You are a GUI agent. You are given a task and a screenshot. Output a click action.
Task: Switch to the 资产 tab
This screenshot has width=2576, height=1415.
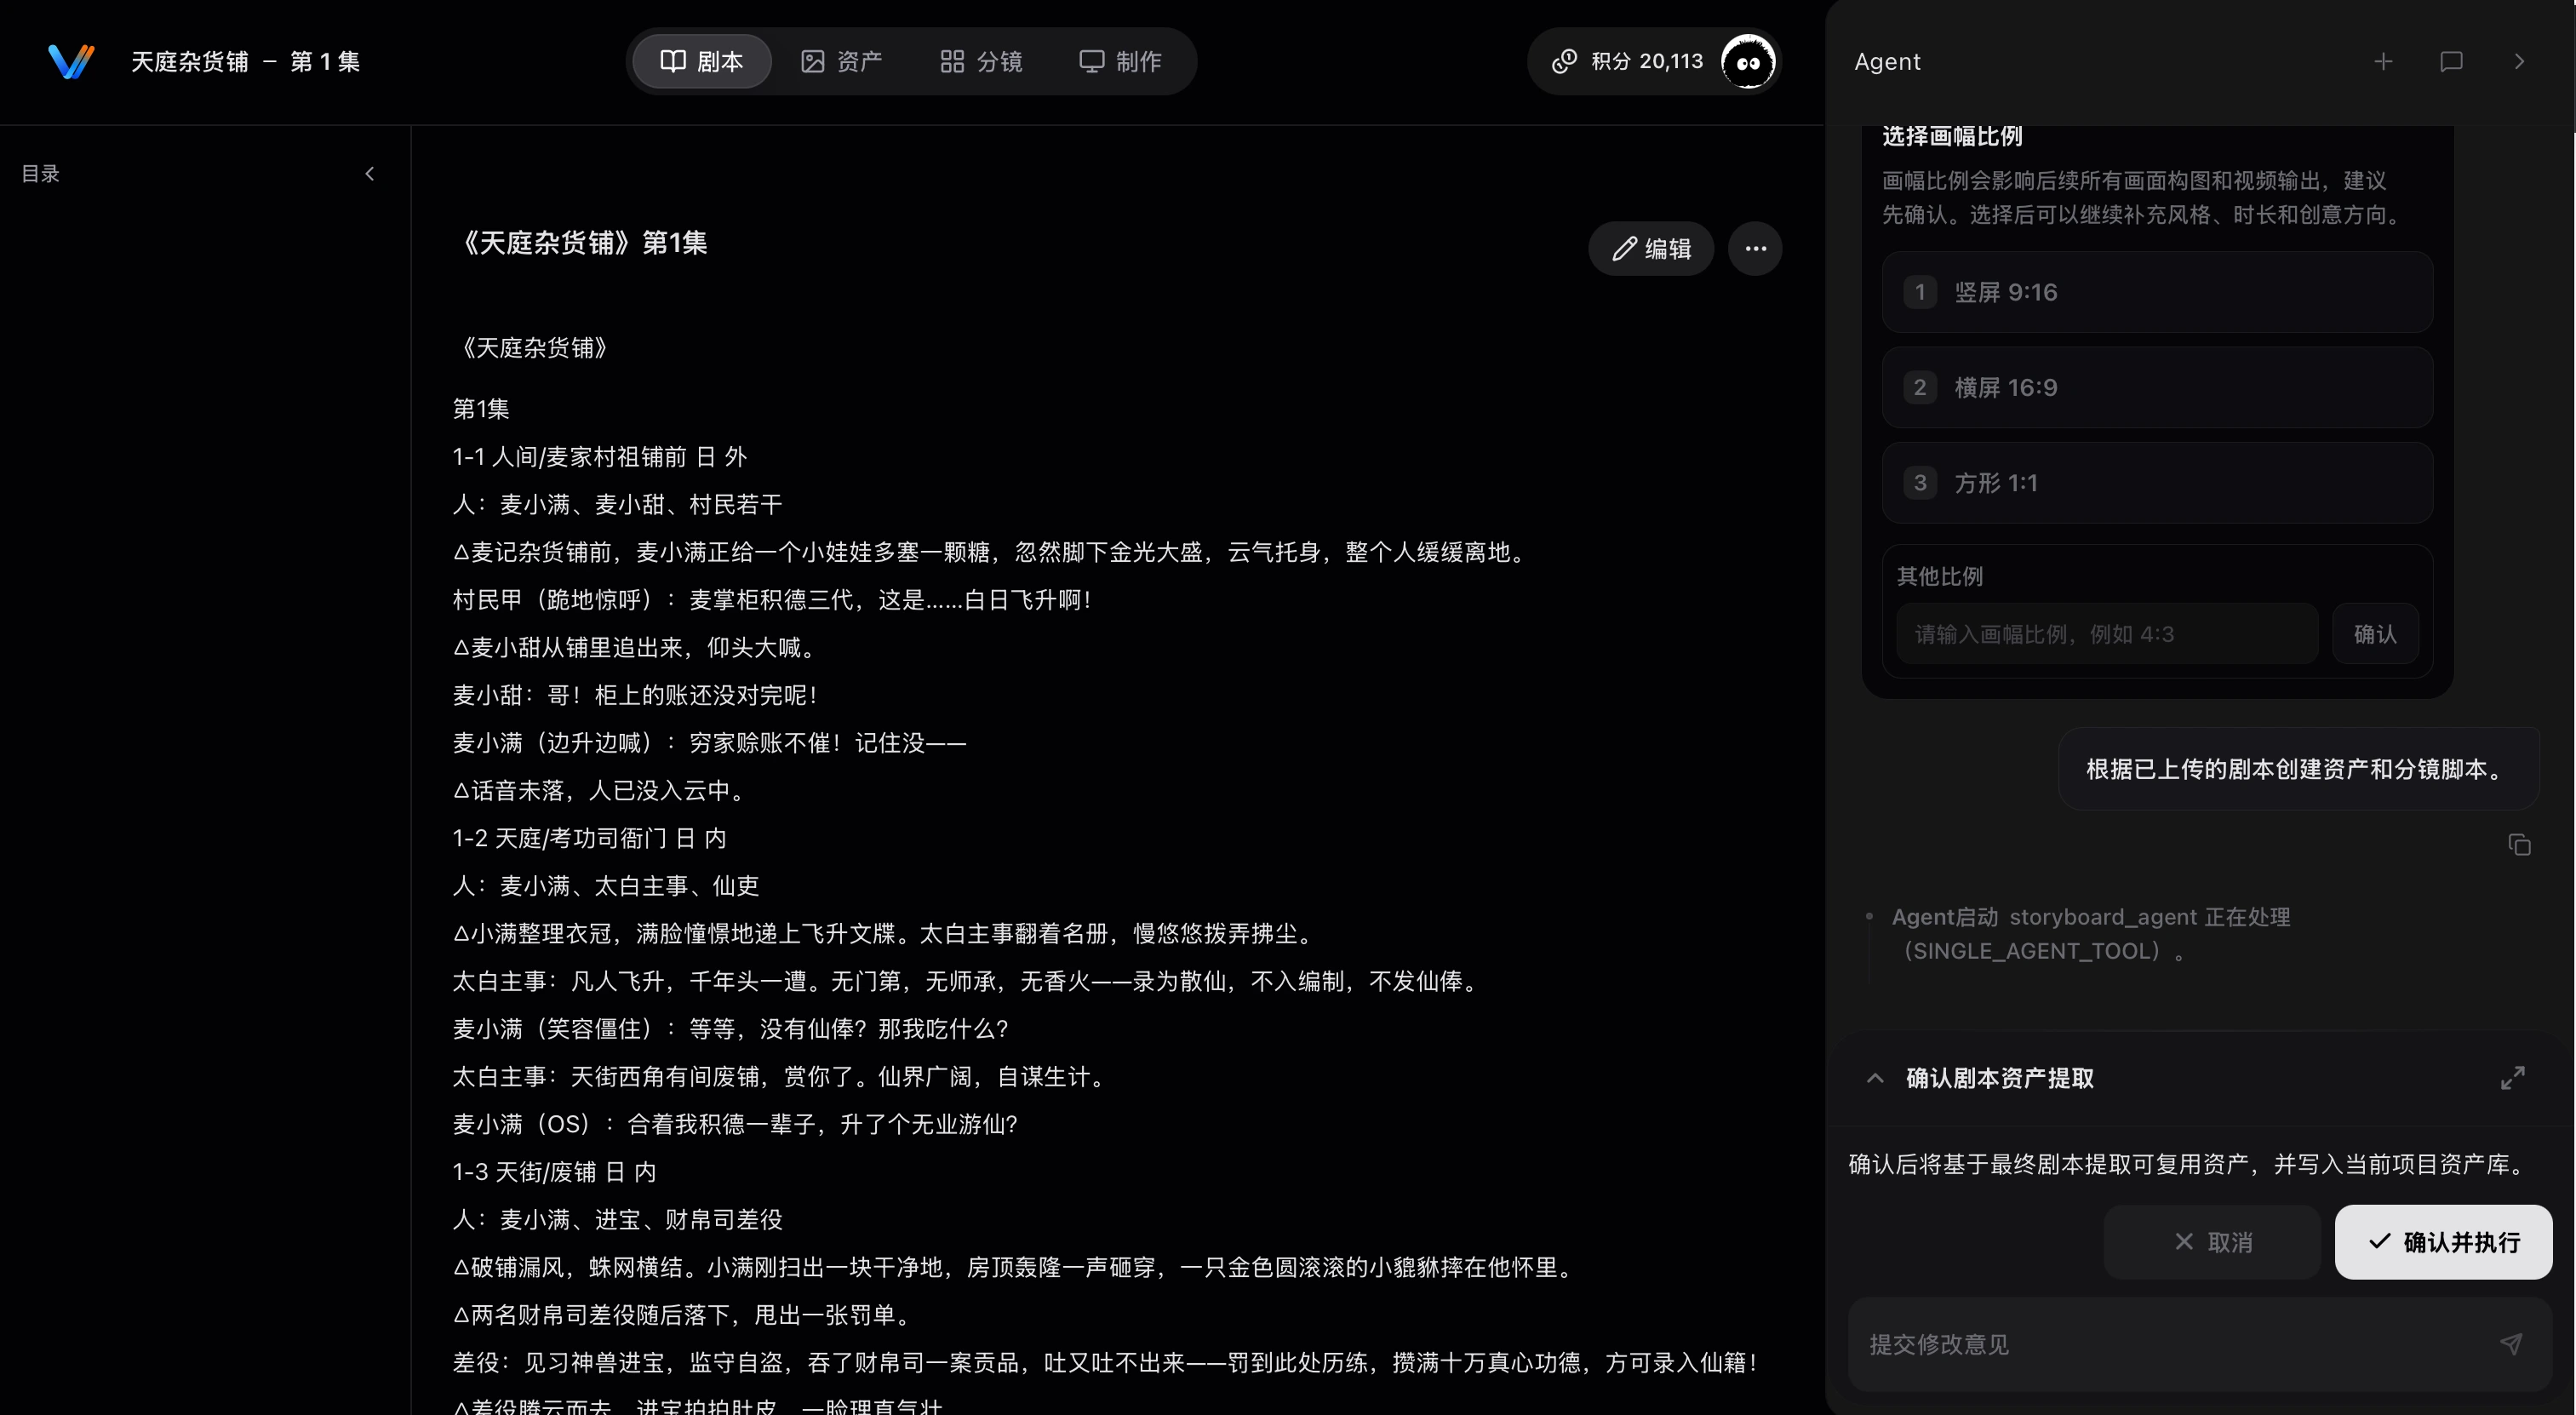coord(841,61)
